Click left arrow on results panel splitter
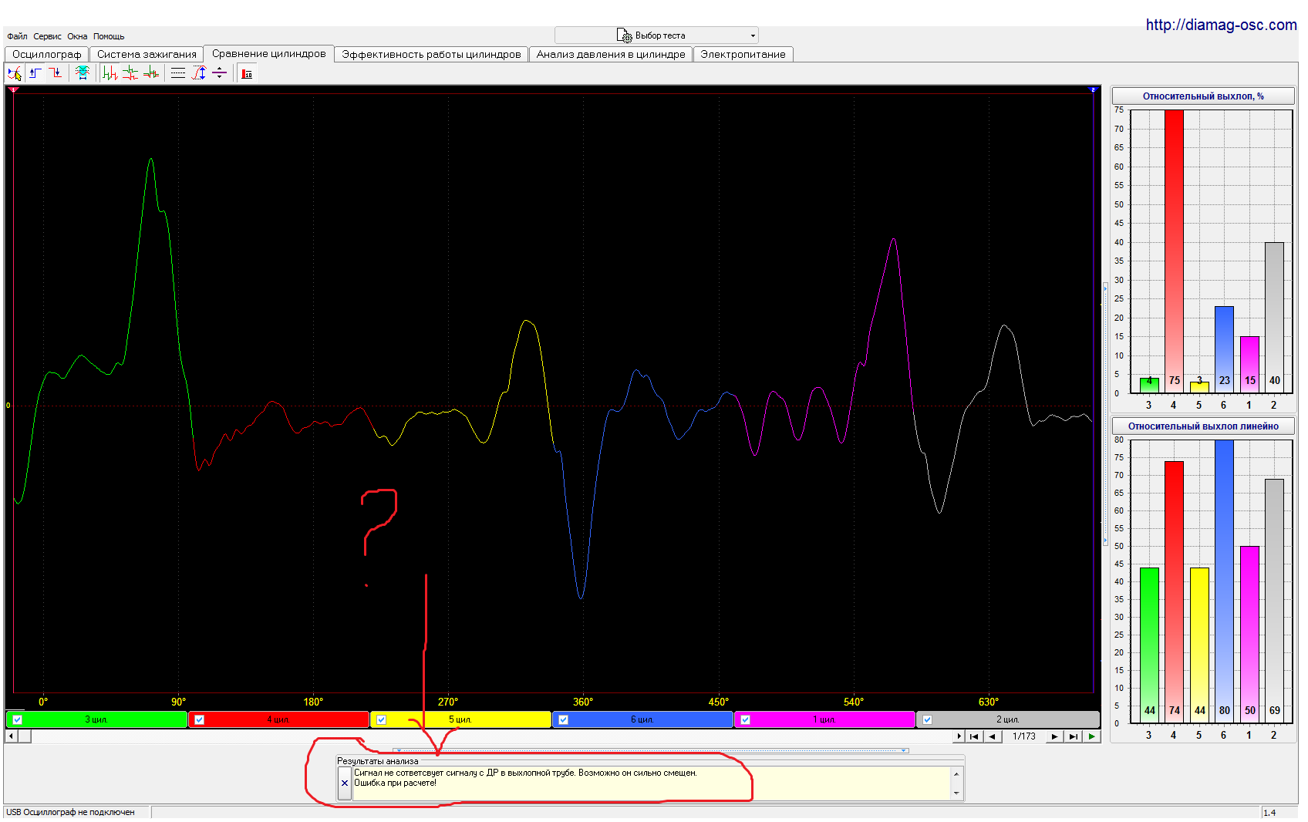This screenshot has width=1308, height=822. (x=399, y=750)
